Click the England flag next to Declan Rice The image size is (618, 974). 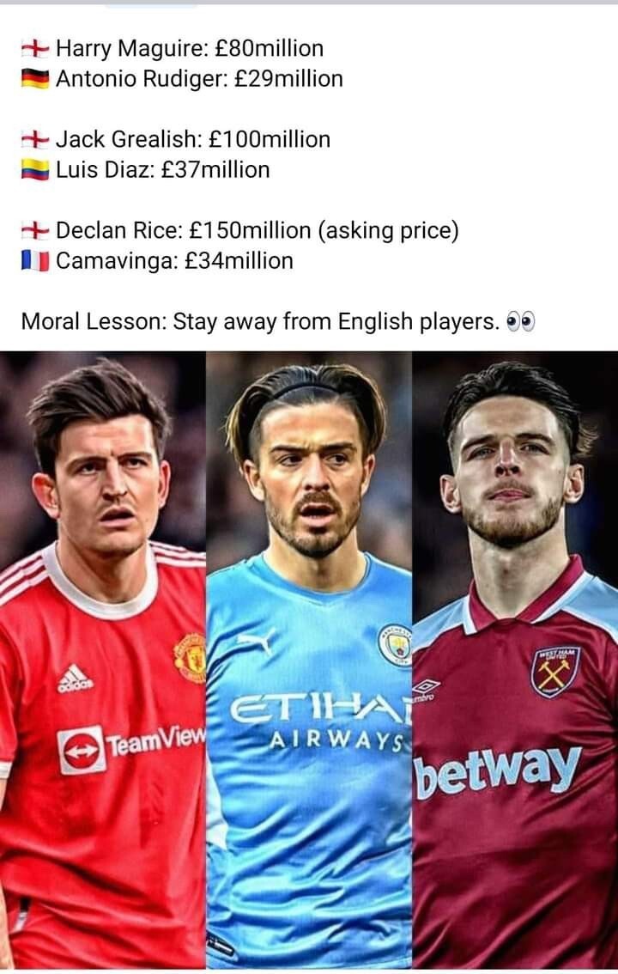pyautogui.click(x=34, y=230)
